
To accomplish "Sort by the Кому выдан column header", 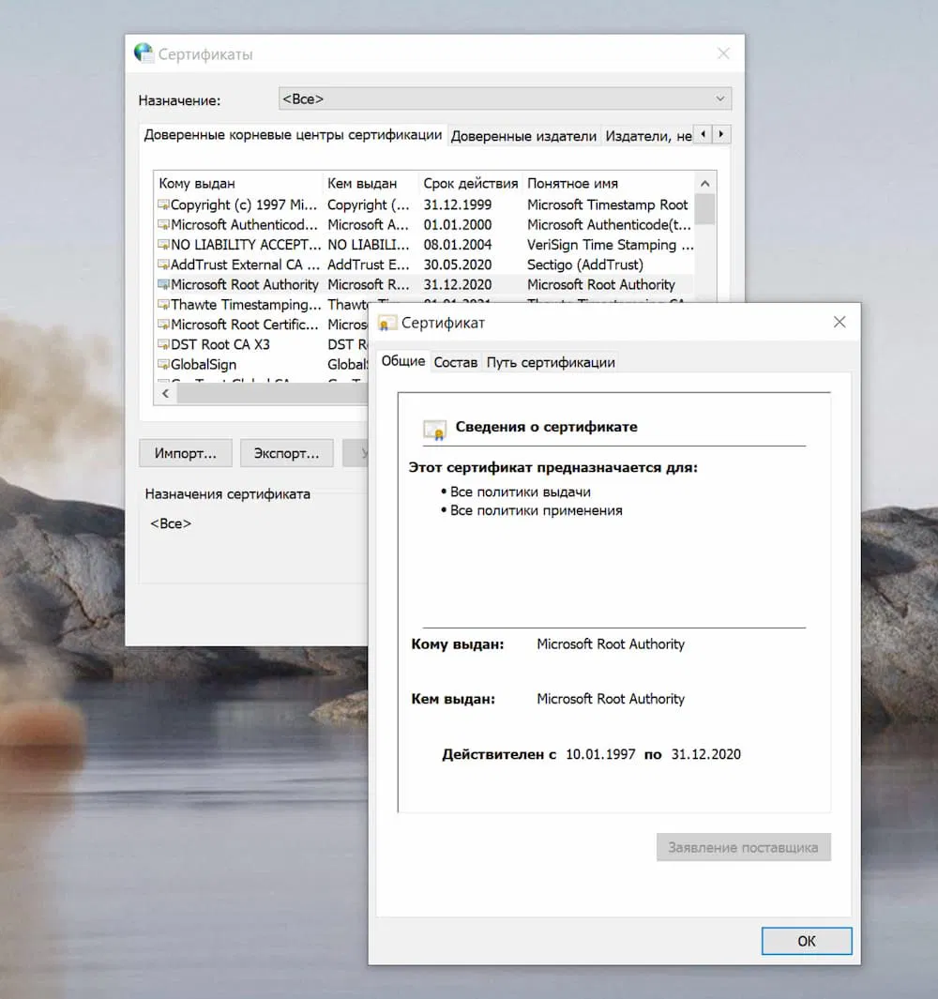I will [239, 184].
